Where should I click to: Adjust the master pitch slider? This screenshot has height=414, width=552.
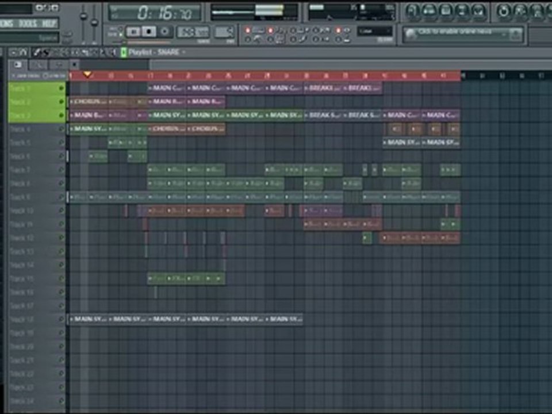94,23
